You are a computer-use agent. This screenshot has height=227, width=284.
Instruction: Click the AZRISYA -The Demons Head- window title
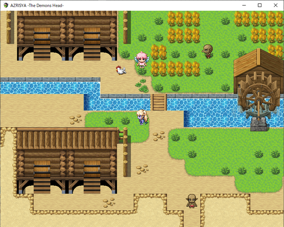coord(37,5)
